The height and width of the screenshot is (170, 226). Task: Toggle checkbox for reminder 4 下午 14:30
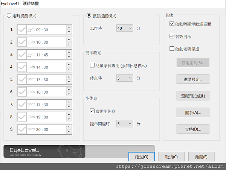pyautogui.click(x=22, y=67)
